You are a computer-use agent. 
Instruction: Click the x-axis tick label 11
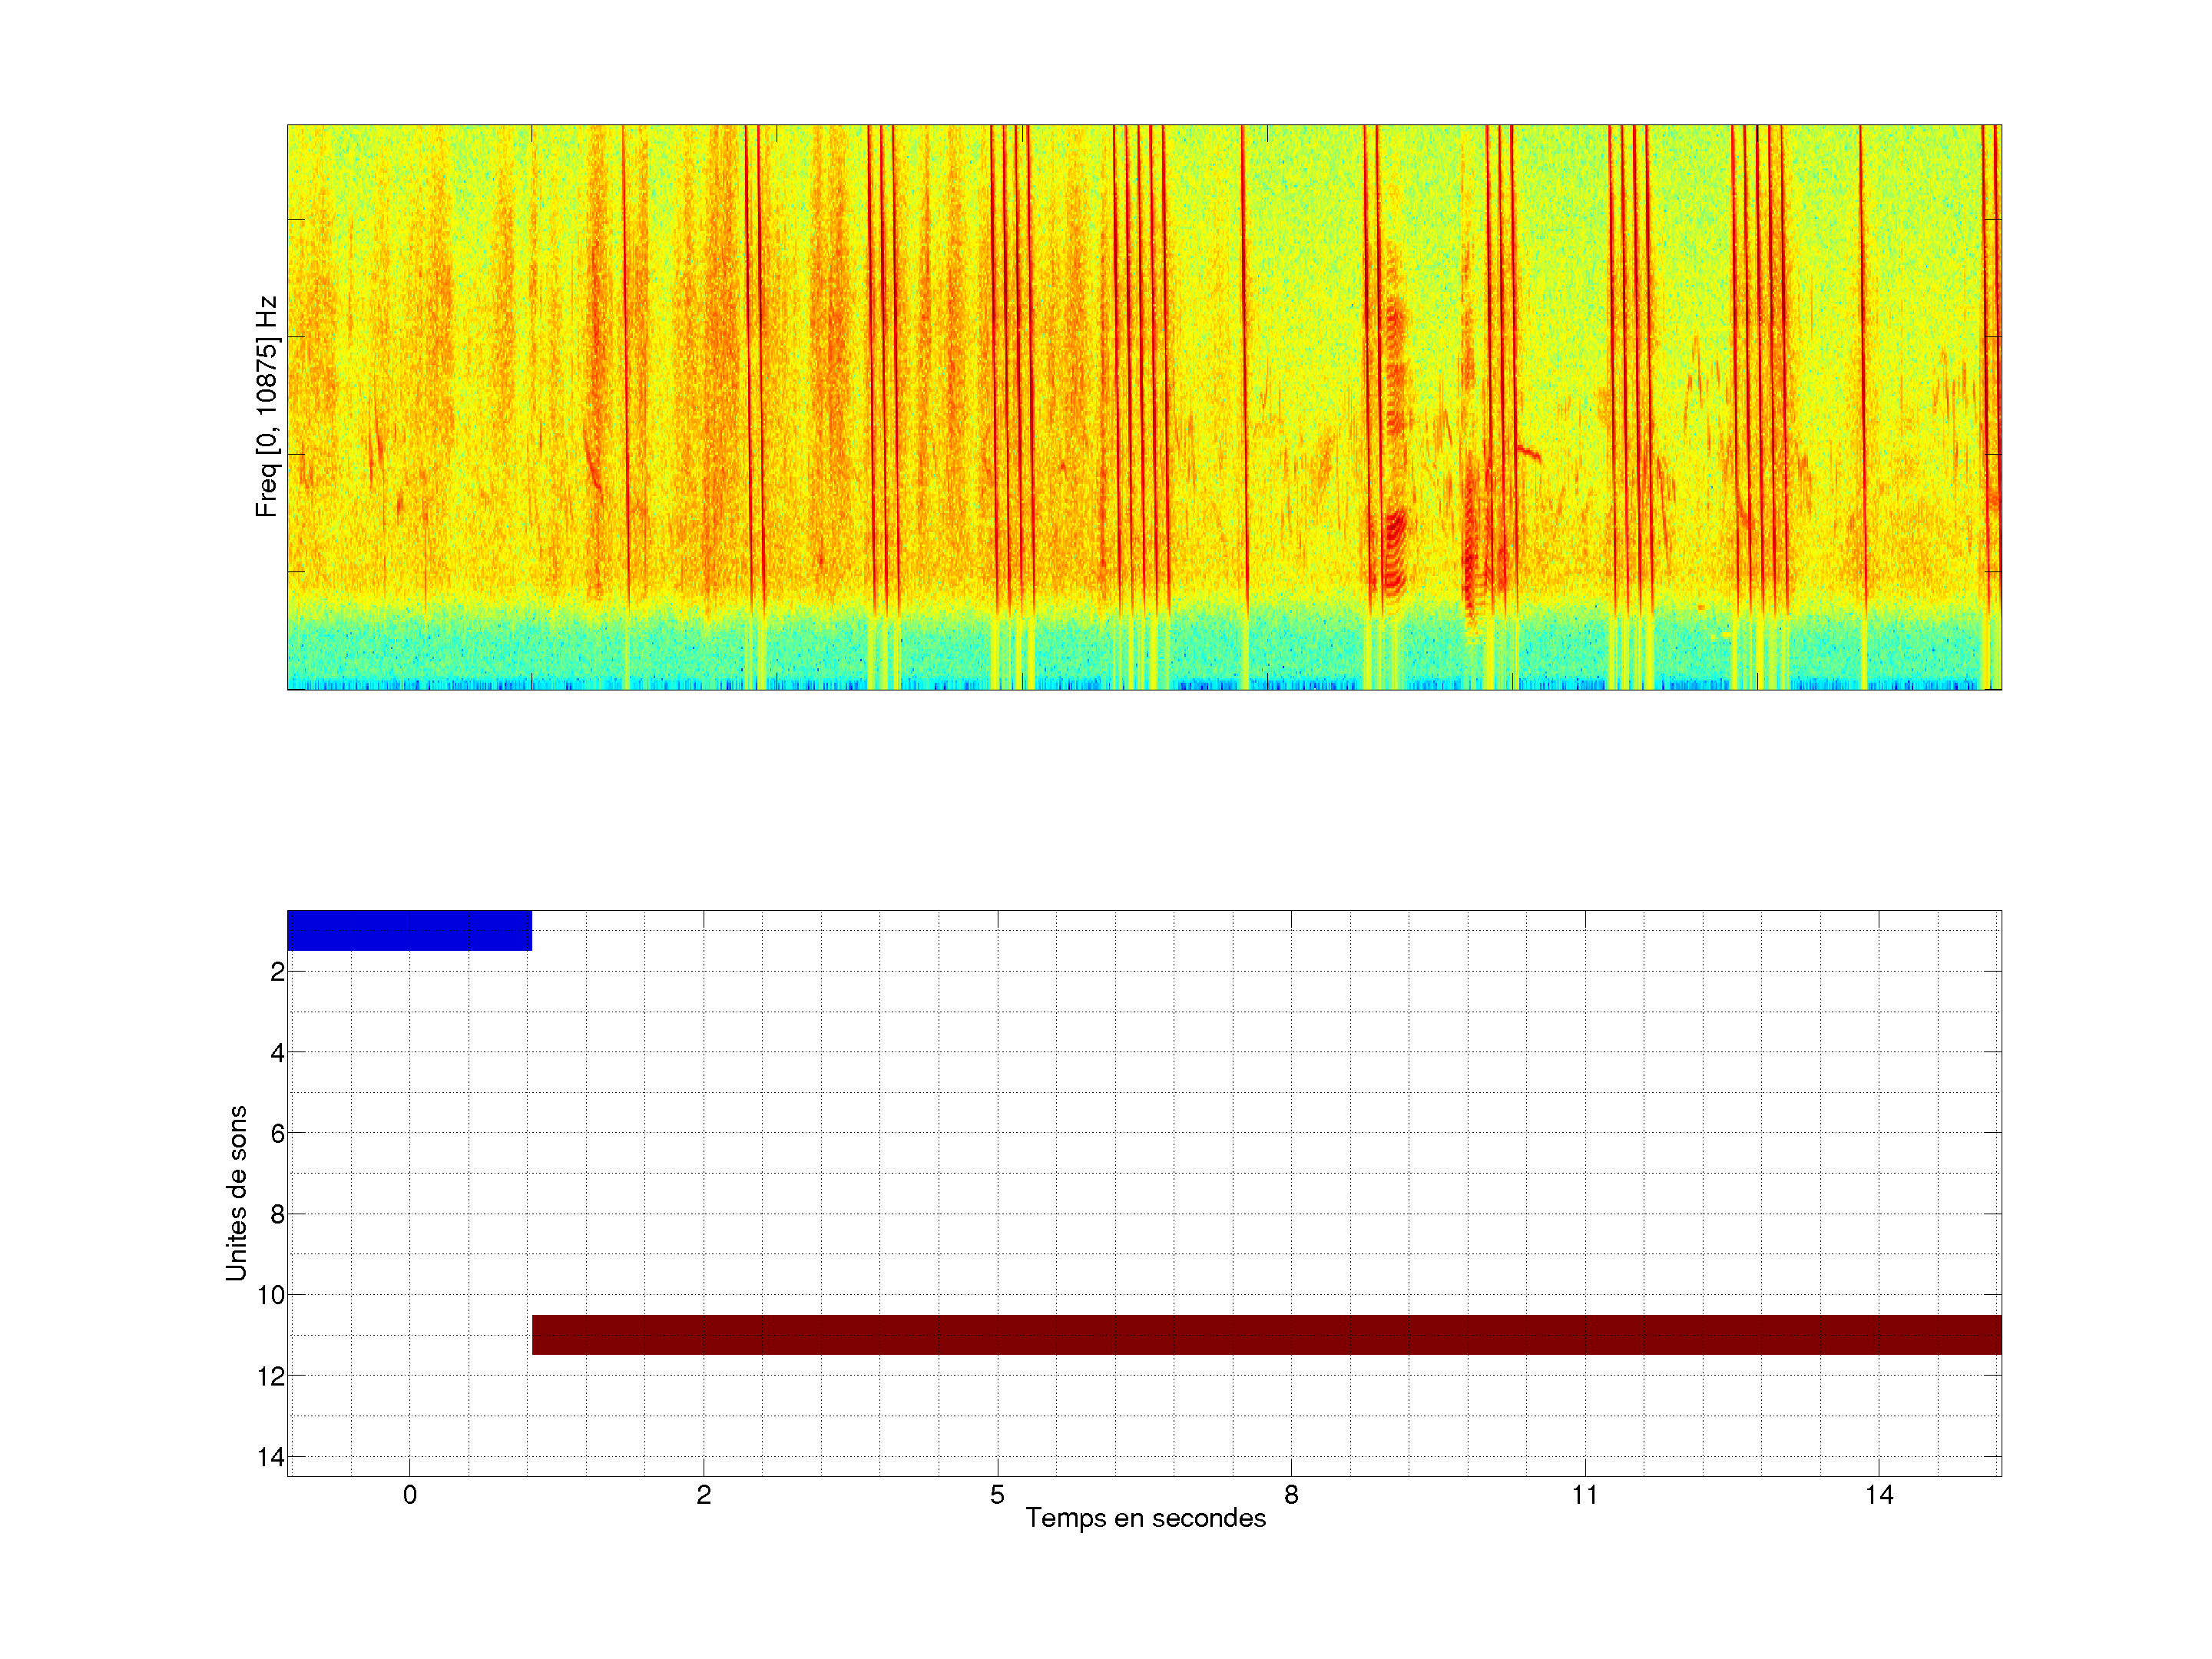(x=1585, y=1495)
